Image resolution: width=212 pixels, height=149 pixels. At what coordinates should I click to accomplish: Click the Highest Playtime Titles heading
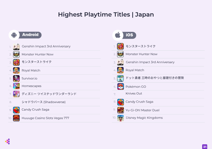point(106,15)
